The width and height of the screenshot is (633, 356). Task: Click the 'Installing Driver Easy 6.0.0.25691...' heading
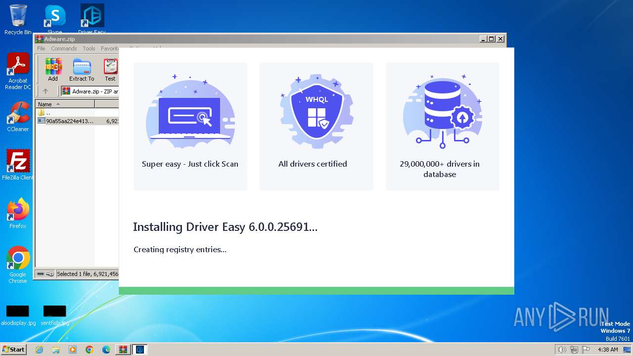(226, 227)
